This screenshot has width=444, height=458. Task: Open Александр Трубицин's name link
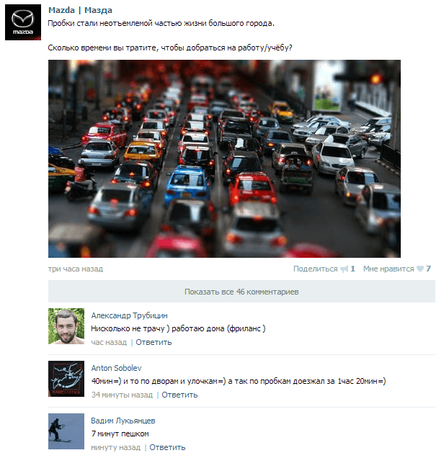(x=129, y=315)
